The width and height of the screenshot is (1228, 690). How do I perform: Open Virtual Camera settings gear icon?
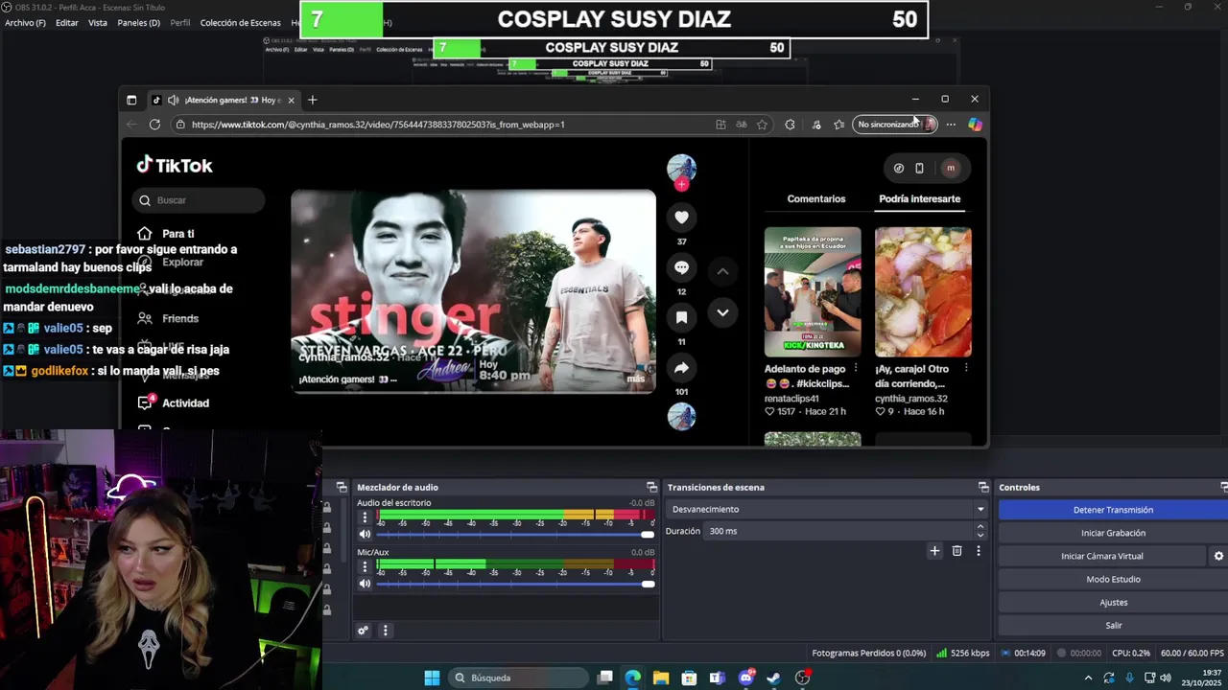click(x=1218, y=556)
